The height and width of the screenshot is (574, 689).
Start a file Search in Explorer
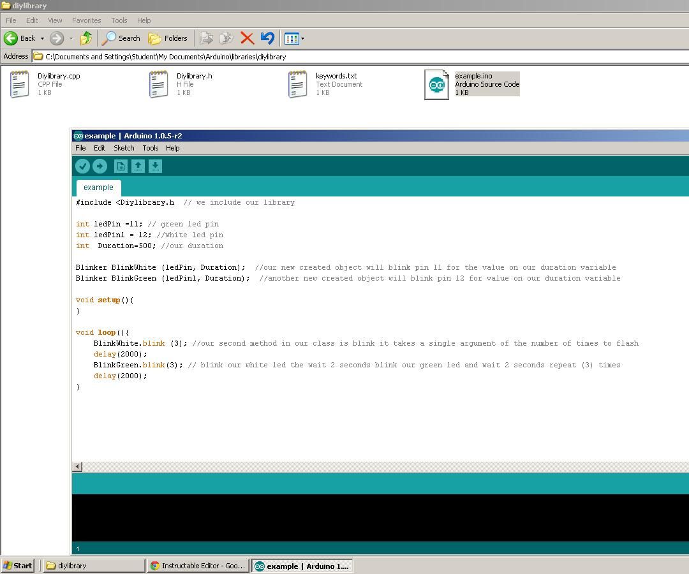pos(121,38)
